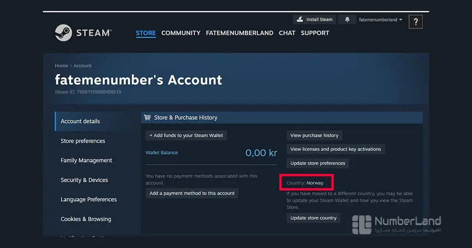Click the Home breadcrumb link

[x=61, y=65]
